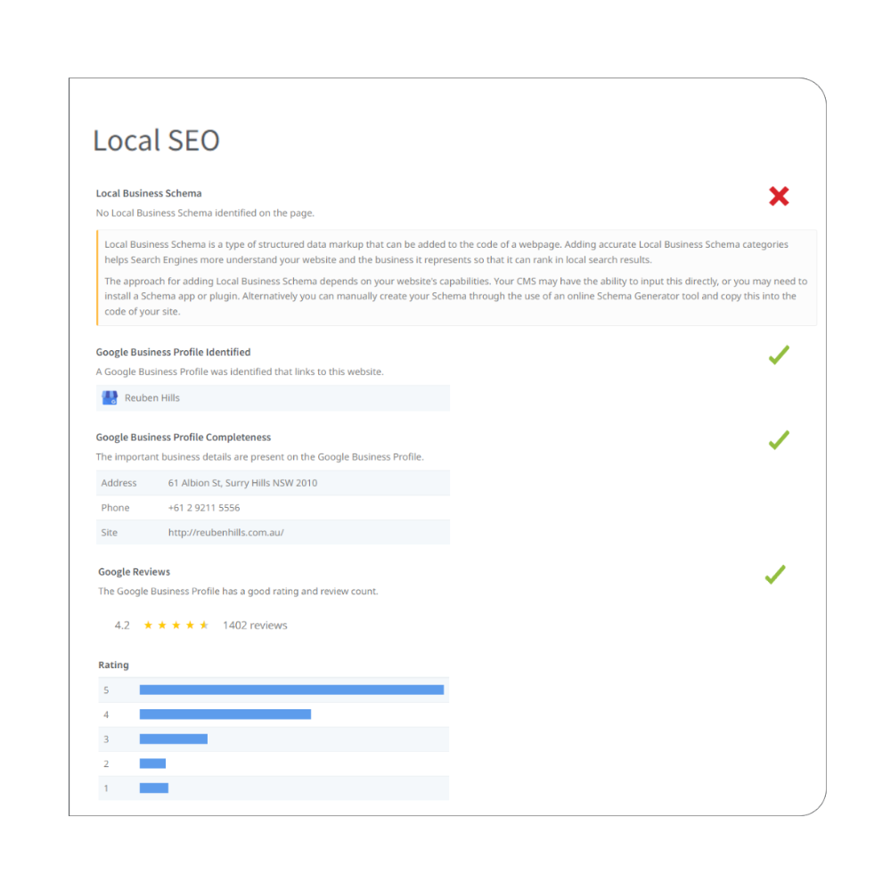The height and width of the screenshot is (891, 891).
Task: Click the 2-star rating bar
Action: pos(153,764)
